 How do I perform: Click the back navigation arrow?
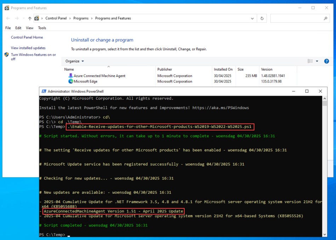coord(8,18)
